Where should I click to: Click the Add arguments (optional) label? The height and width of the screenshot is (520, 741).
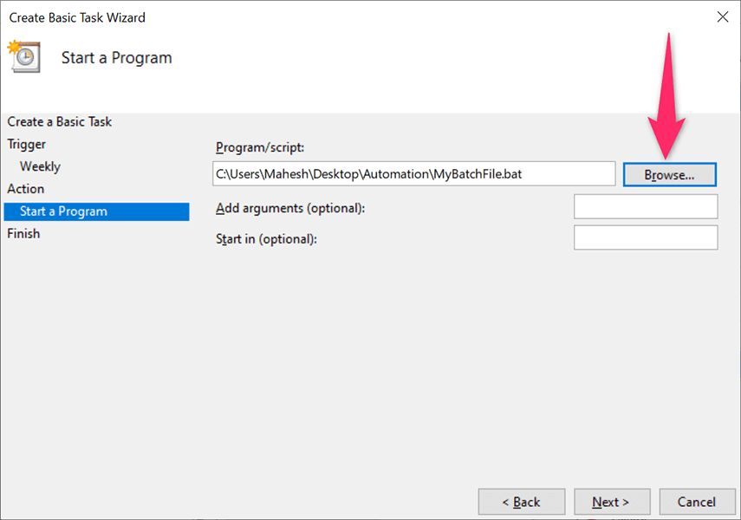point(290,208)
